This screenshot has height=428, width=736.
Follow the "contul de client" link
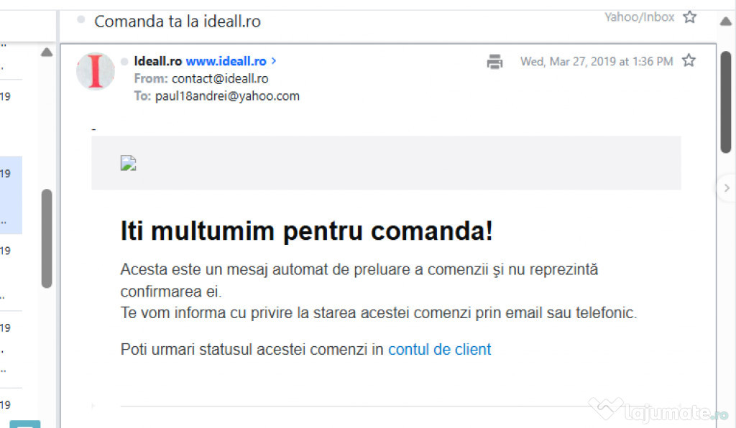[439, 350]
